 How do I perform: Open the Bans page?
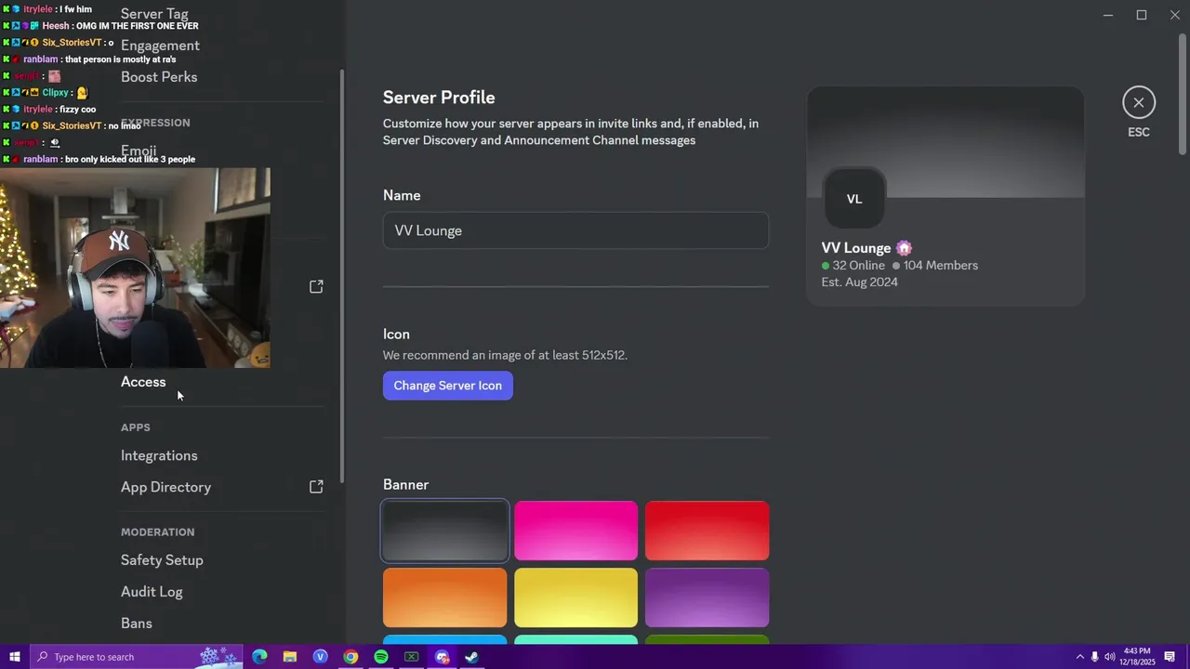pyautogui.click(x=137, y=623)
